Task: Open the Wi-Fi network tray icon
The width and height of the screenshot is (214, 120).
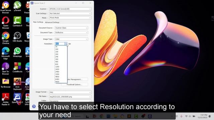Action: (186, 116)
